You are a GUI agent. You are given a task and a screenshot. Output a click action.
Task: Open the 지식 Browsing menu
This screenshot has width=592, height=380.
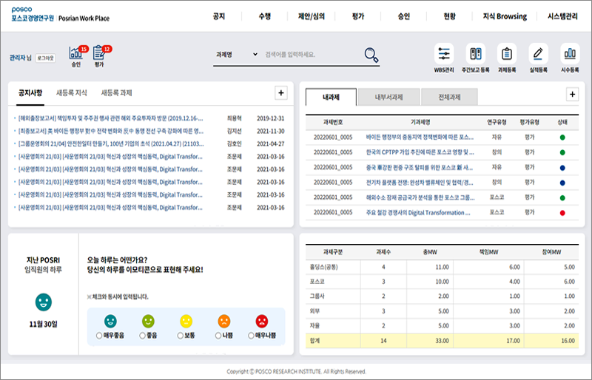click(x=505, y=16)
